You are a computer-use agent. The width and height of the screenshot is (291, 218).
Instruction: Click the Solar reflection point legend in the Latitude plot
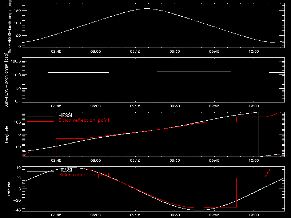tap(84, 175)
